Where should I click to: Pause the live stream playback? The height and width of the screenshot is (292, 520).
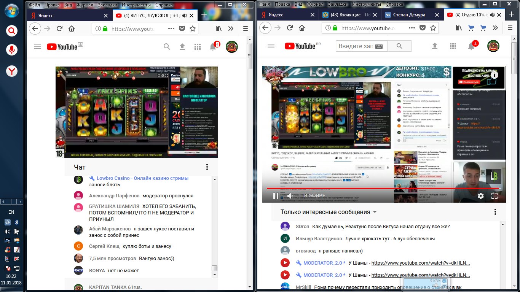(x=276, y=196)
